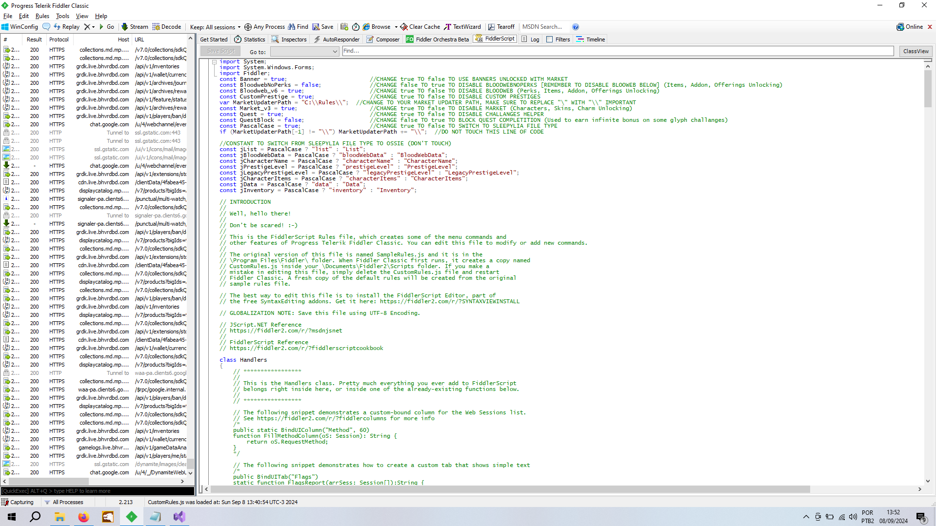Click the Save Script button

tap(221, 51)
